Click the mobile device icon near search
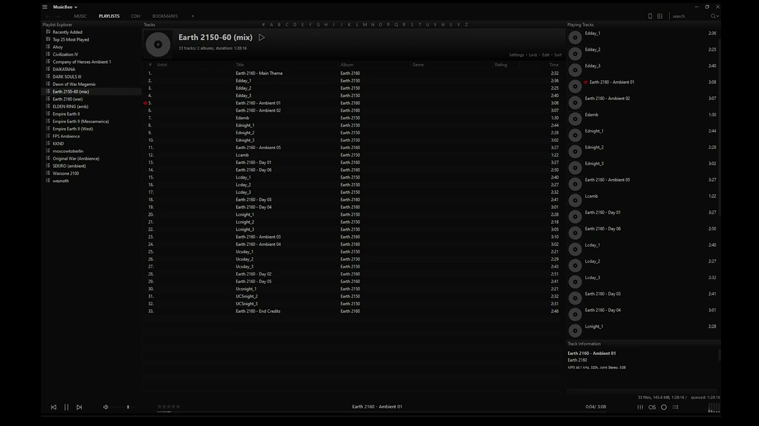Viewport: 759px width, 426px height. [650, 16]
